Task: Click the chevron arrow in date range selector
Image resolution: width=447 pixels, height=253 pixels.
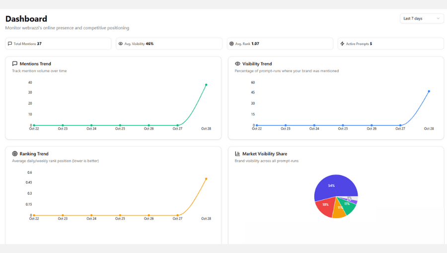Action: 438,18
